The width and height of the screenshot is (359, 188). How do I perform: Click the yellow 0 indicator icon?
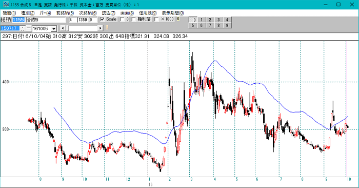tap(178, 19)
